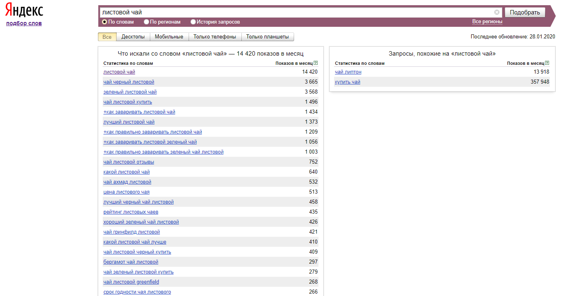Open the 'чай зеленый листовой купить' link

138,272
